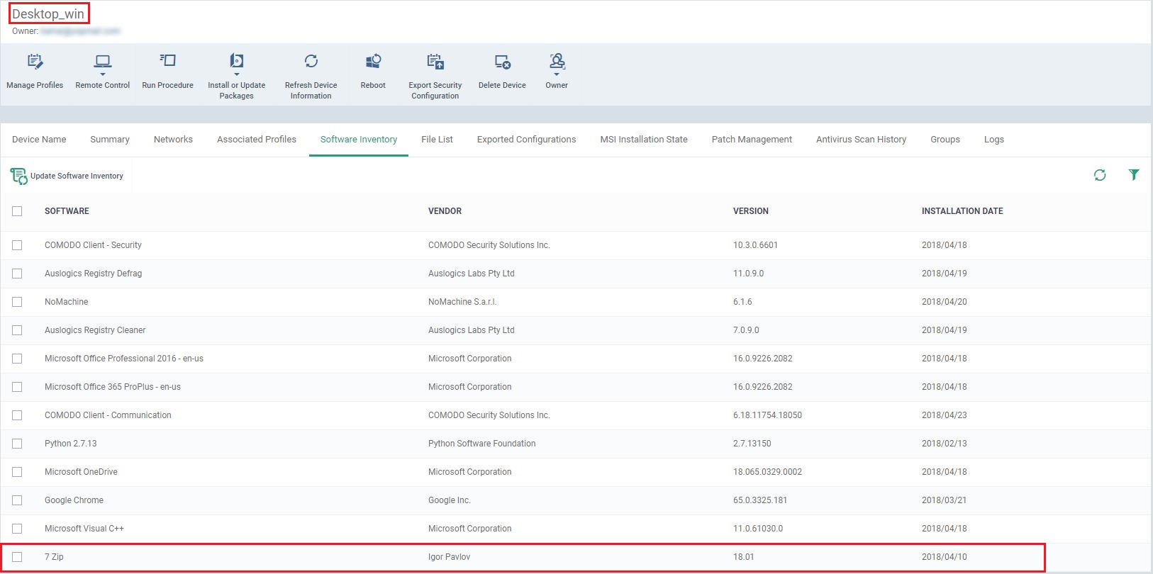Select the Microsoft Visual C++ checkbox

17,529
